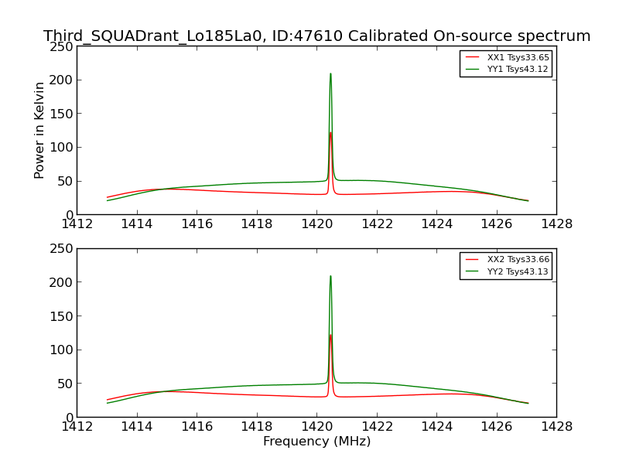Click the green YY1 peak in top plot
Screen dimensions: 619x464
[x=330, y=74]
